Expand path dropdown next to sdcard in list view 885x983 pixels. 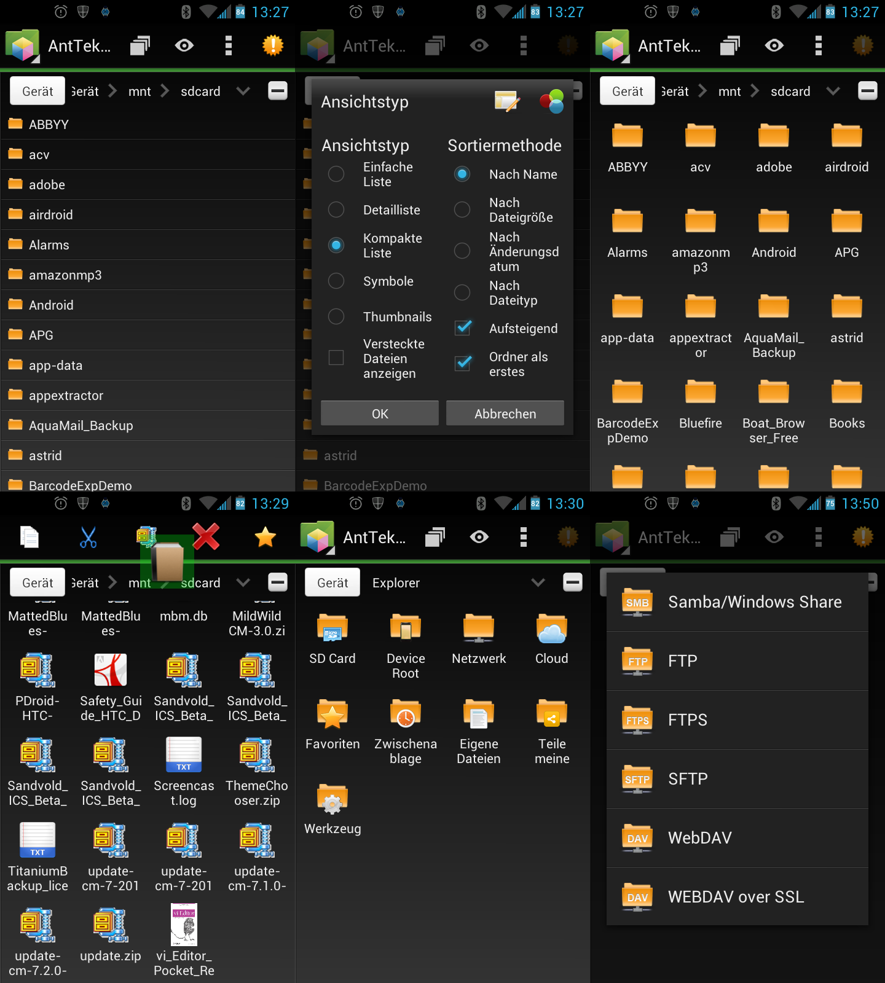coord(243,91)
